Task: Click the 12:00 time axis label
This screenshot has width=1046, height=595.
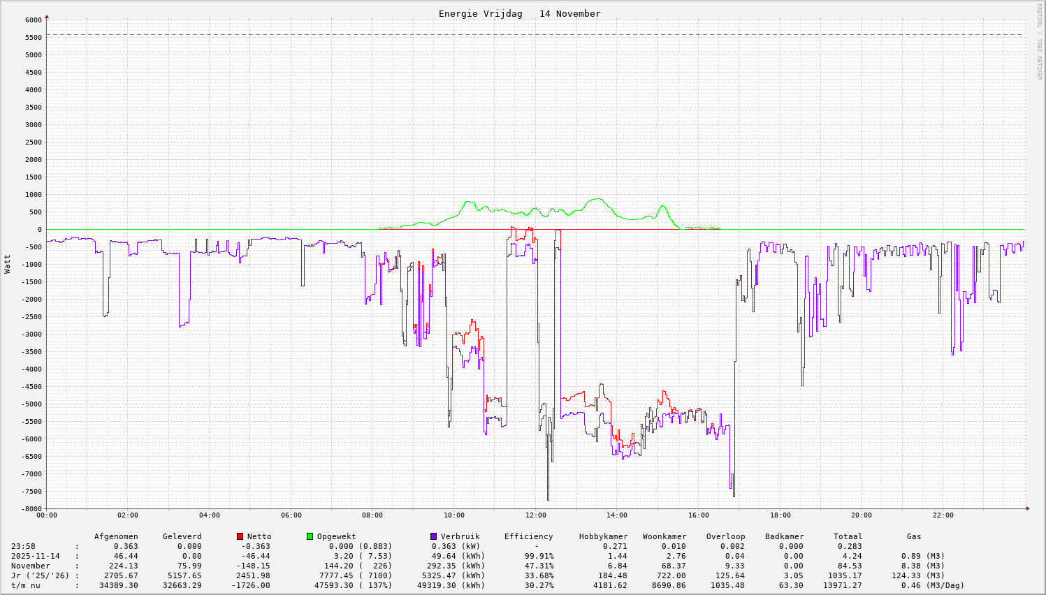Action: pos(536,515)
